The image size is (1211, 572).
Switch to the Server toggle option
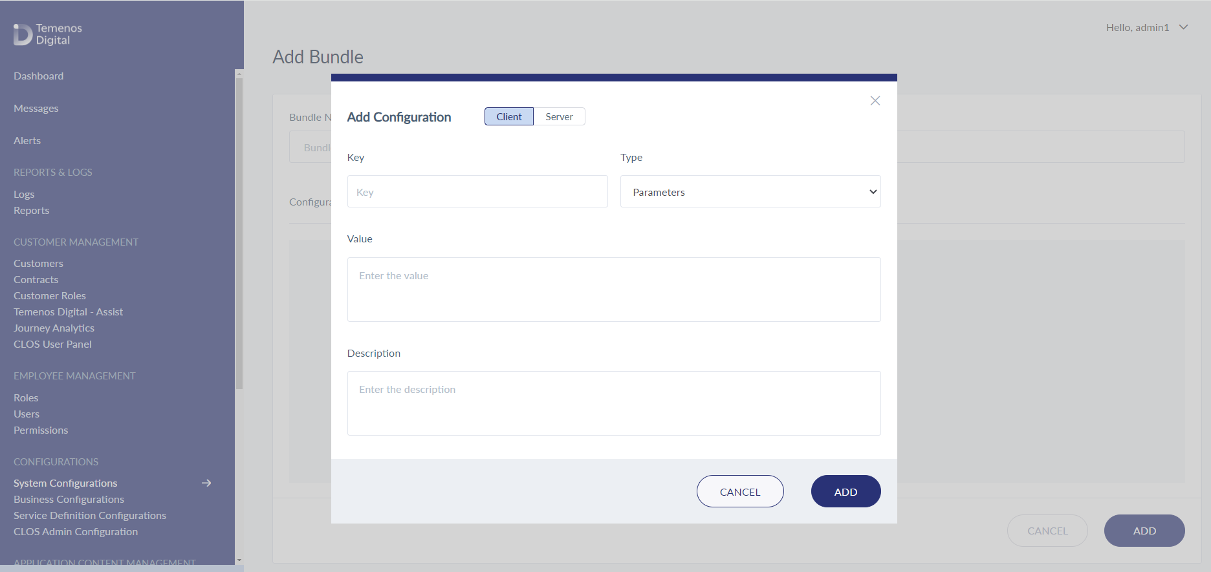tap(559, 116)
